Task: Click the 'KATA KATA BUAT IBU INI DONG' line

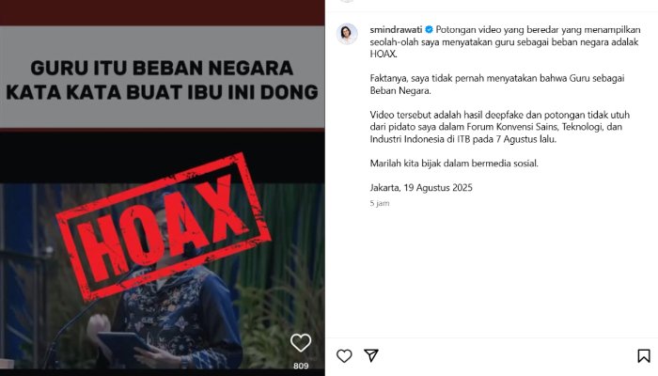Action: coord(162,92)
